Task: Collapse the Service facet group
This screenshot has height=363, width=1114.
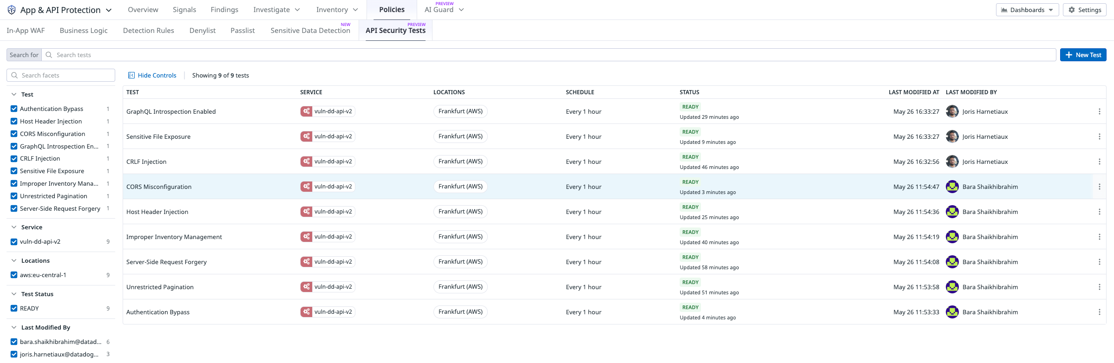Action: 14,227
